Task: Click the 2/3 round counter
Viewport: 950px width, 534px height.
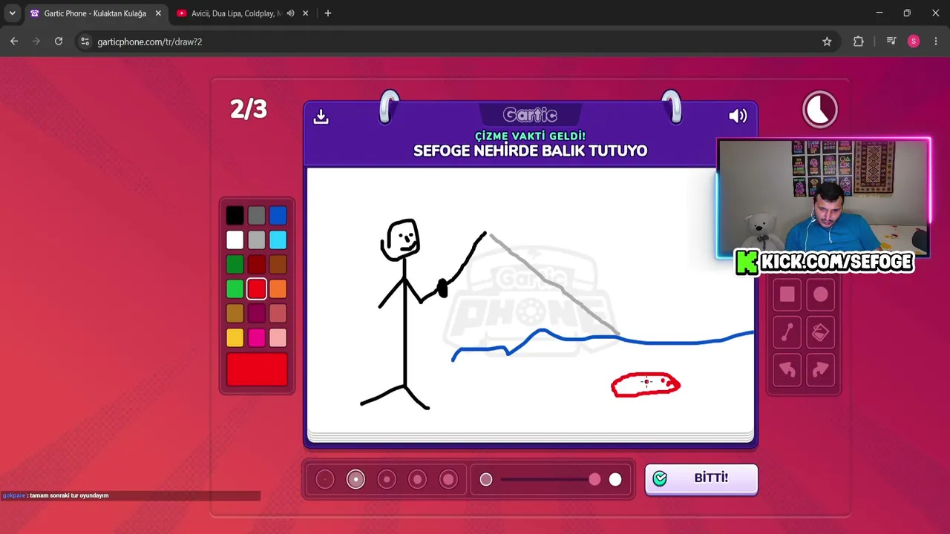Action: [x=249, y=109]
